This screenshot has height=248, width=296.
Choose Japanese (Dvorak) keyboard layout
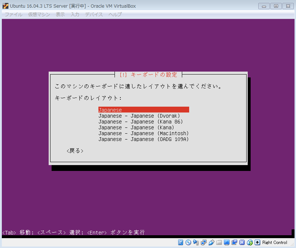[x=139, y=116]
